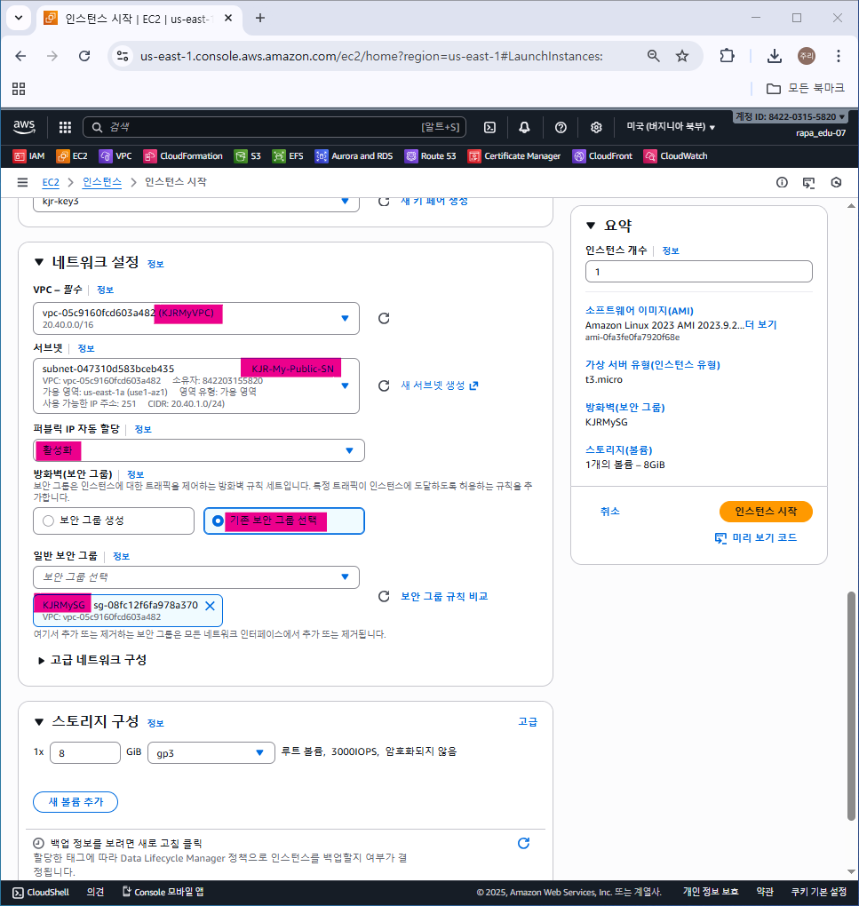Remove KJRMySG security group tag

click(x=211, y=606)
